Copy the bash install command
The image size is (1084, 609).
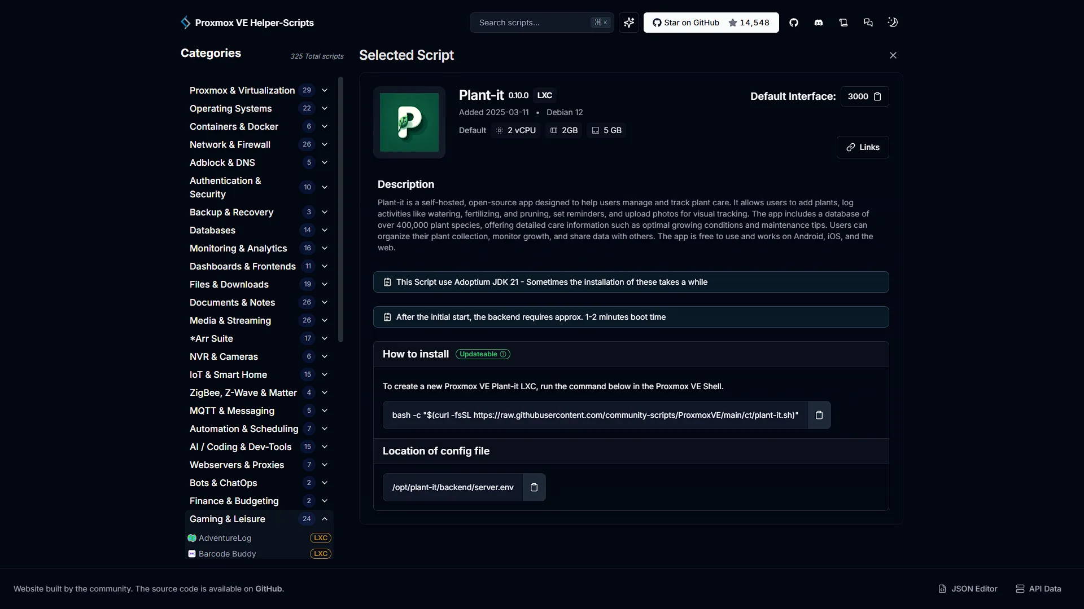[x=819, y=415]
